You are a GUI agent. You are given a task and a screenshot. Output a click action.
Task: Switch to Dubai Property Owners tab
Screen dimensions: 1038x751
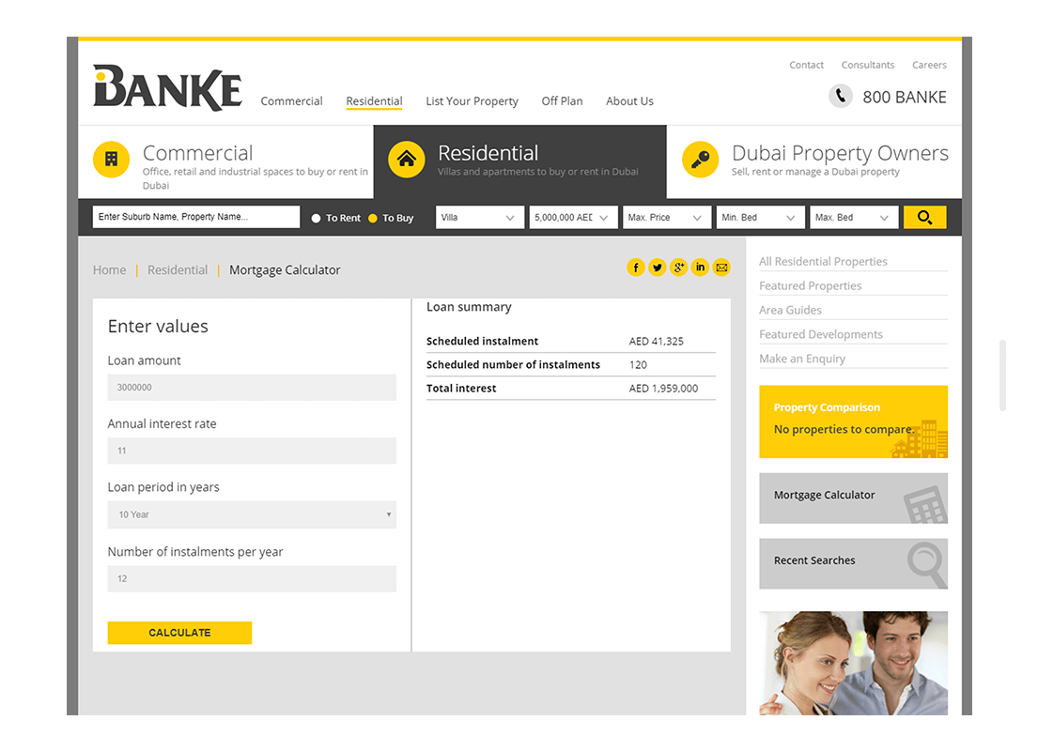click(814, 162)
